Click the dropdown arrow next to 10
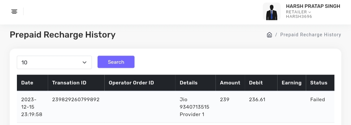Image resolution: width=351 pixels, height=125 pixels. pyautogui.click(x=84, y=63)
